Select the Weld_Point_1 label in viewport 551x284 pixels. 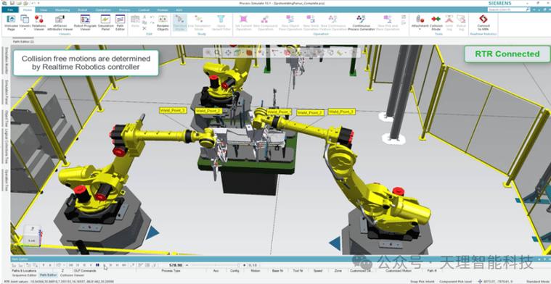tap(173, 110)
